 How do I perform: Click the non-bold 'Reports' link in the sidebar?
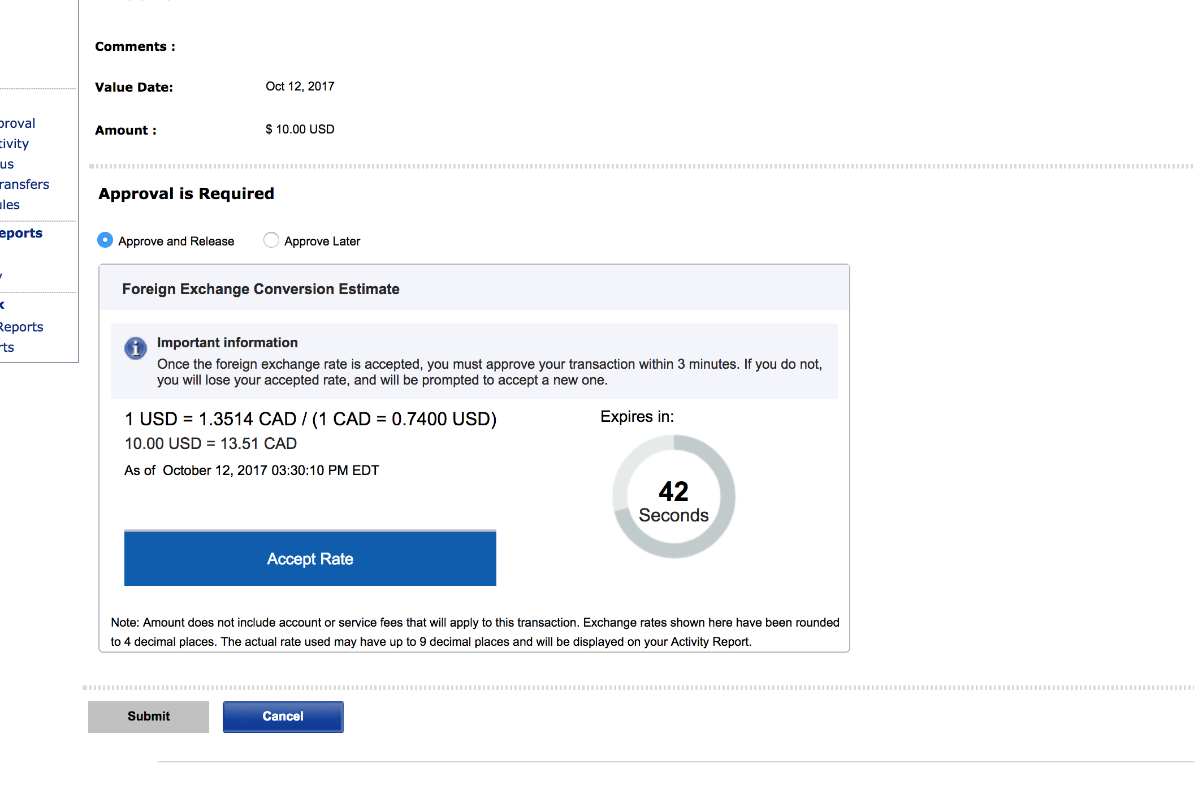[x=21, y=327]
